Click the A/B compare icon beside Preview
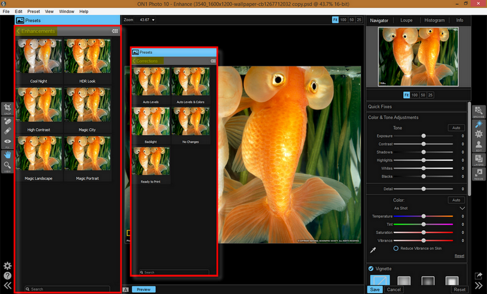 click(x=126, y=289)
